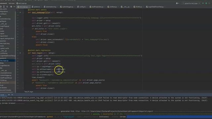Switch to the automation.log editor tab

pyautogui.click(x=50, y=7)
